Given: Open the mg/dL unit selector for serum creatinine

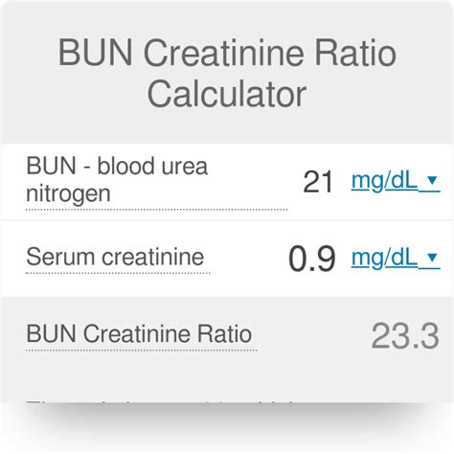Looking at the screenshot, I should tap(396, 258).
